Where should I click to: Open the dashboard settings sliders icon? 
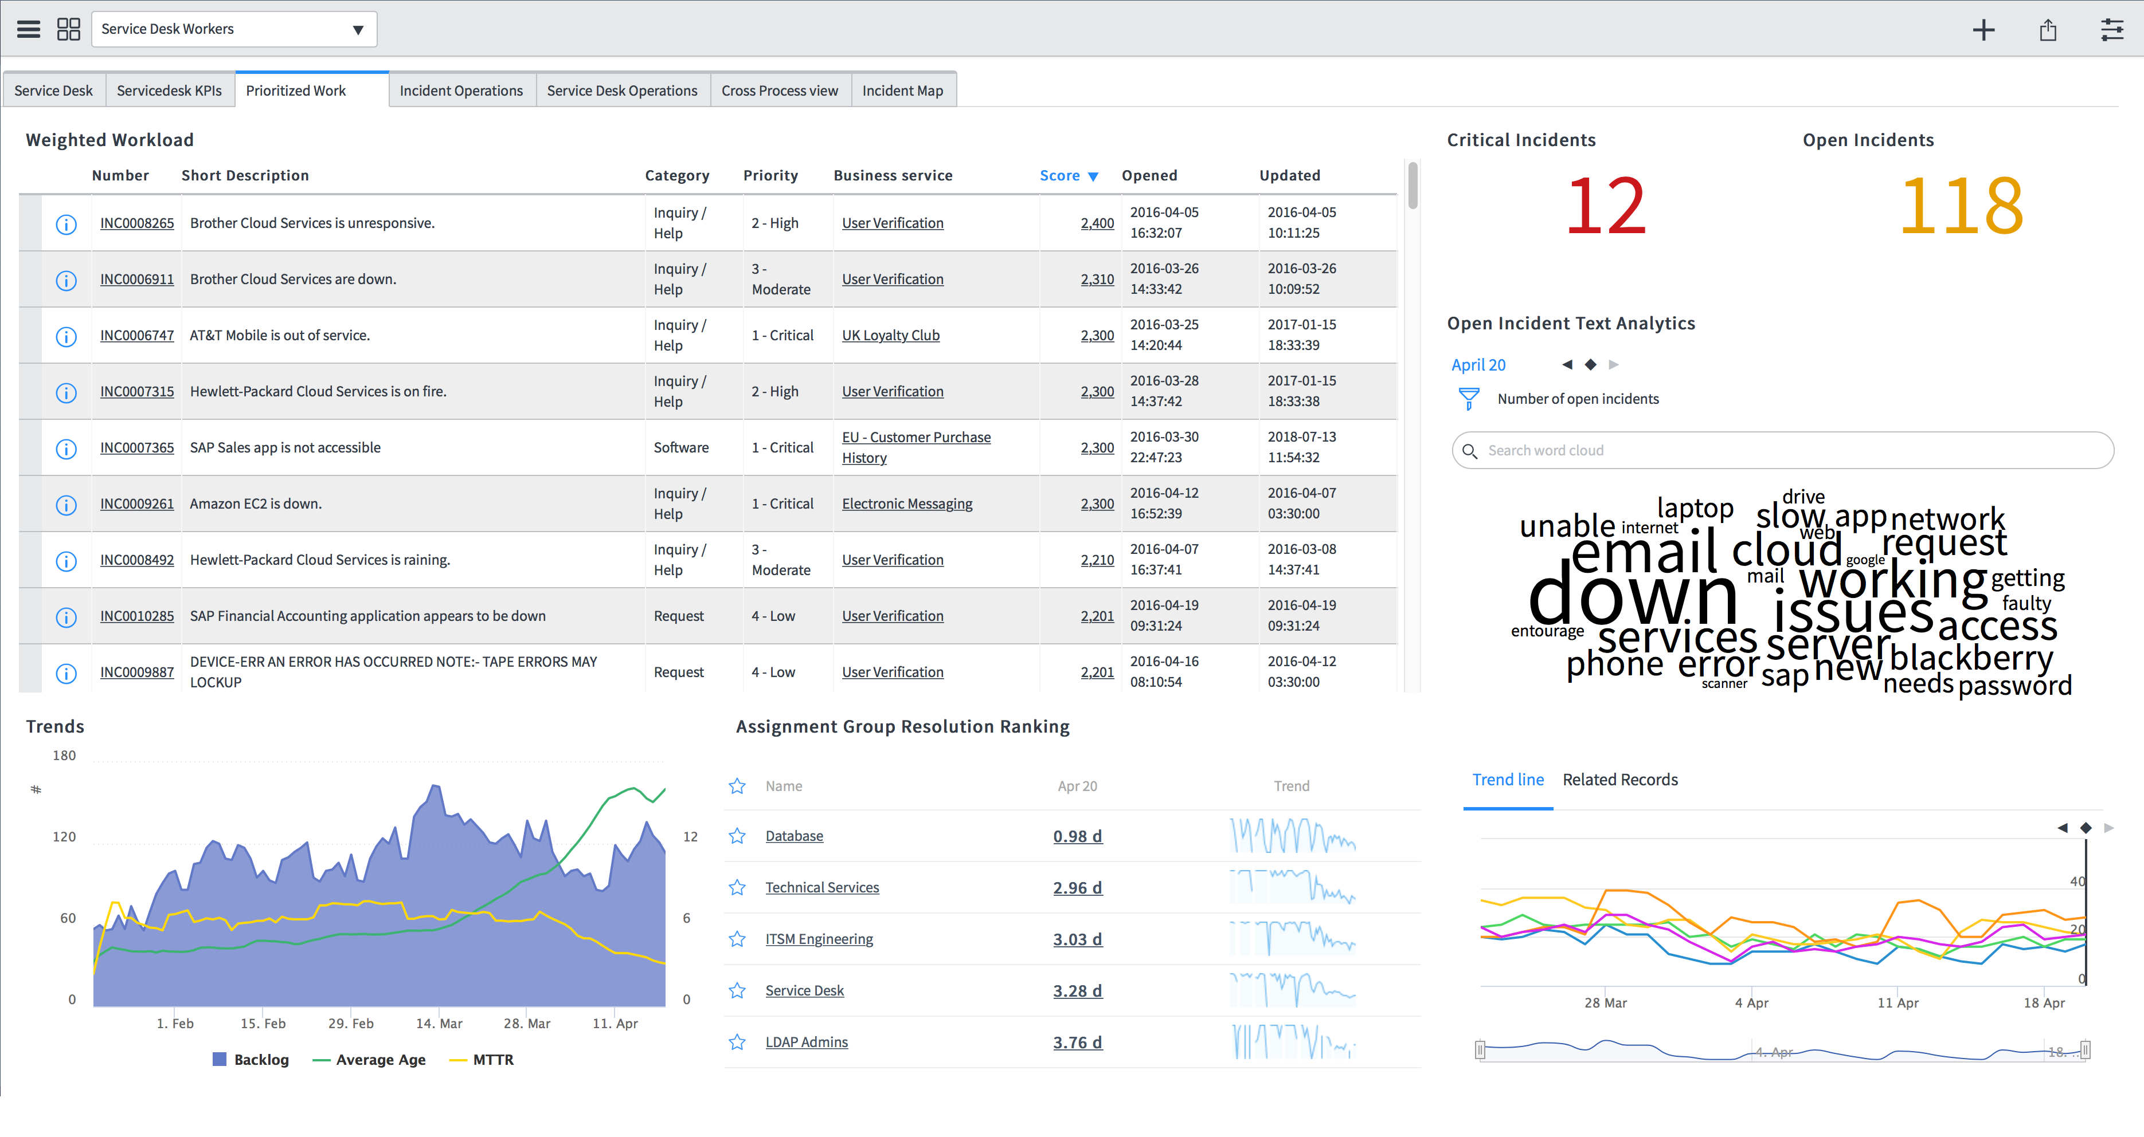click(2111, 30)
